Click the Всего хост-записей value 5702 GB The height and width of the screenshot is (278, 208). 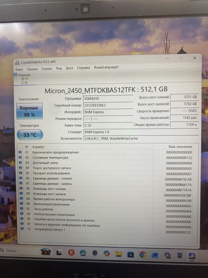(184, 104)
